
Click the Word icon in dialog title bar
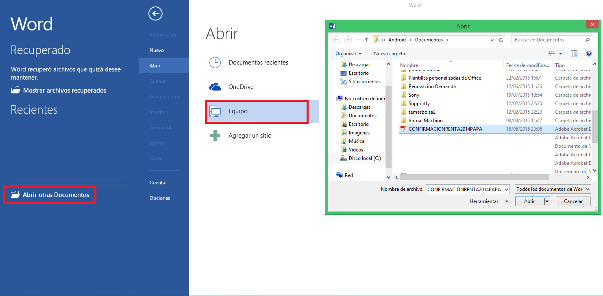pos(332,26)
